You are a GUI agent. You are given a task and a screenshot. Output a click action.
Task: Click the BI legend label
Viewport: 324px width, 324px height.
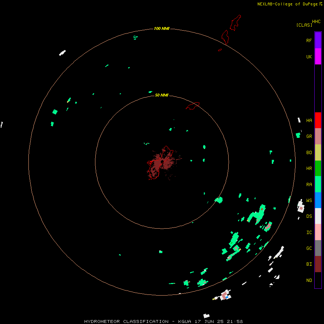(x=309, y=264)
